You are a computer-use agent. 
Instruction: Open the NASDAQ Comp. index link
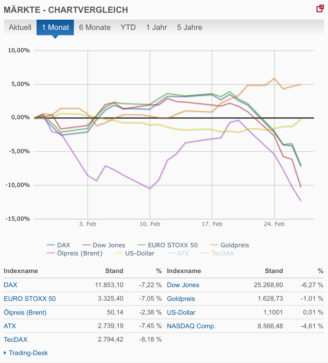click(191, 326)
